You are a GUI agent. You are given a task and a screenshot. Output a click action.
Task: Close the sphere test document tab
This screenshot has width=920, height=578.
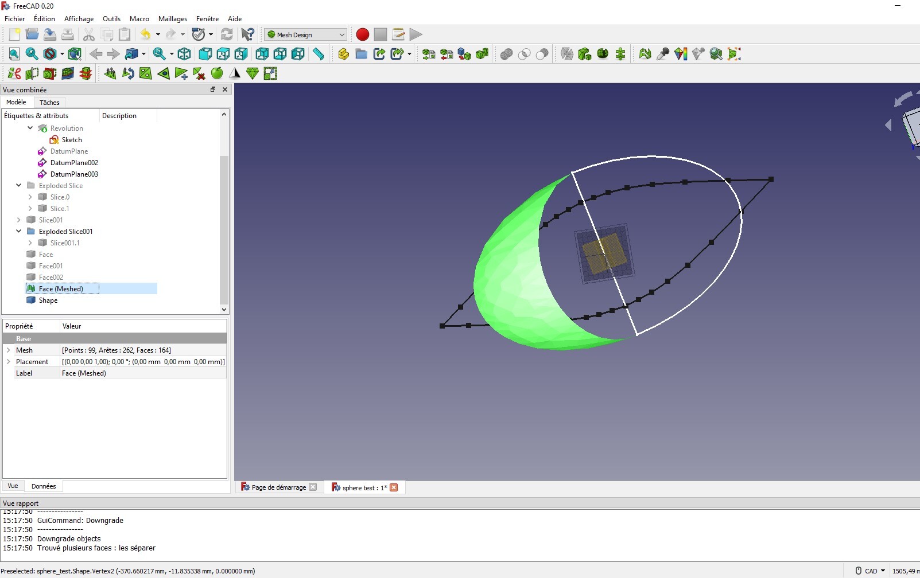394,487
